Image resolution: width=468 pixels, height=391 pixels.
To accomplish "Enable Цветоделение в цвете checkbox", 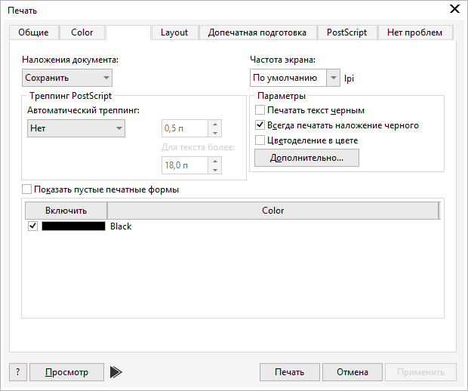I will pos(260,140).
